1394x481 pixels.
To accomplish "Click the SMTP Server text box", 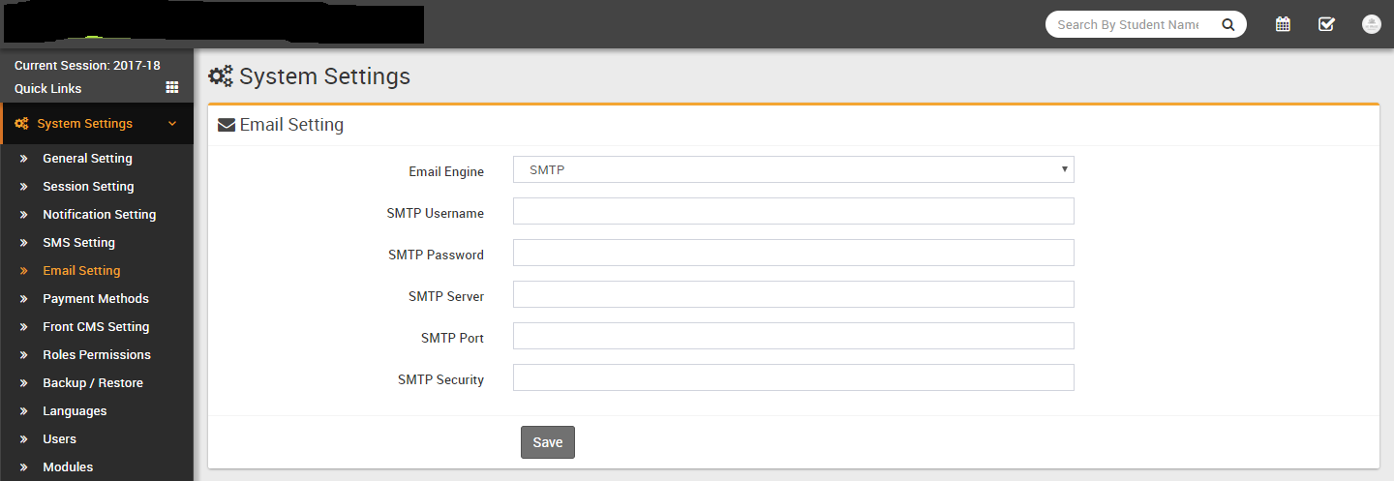I will click(x=793, y=294).
